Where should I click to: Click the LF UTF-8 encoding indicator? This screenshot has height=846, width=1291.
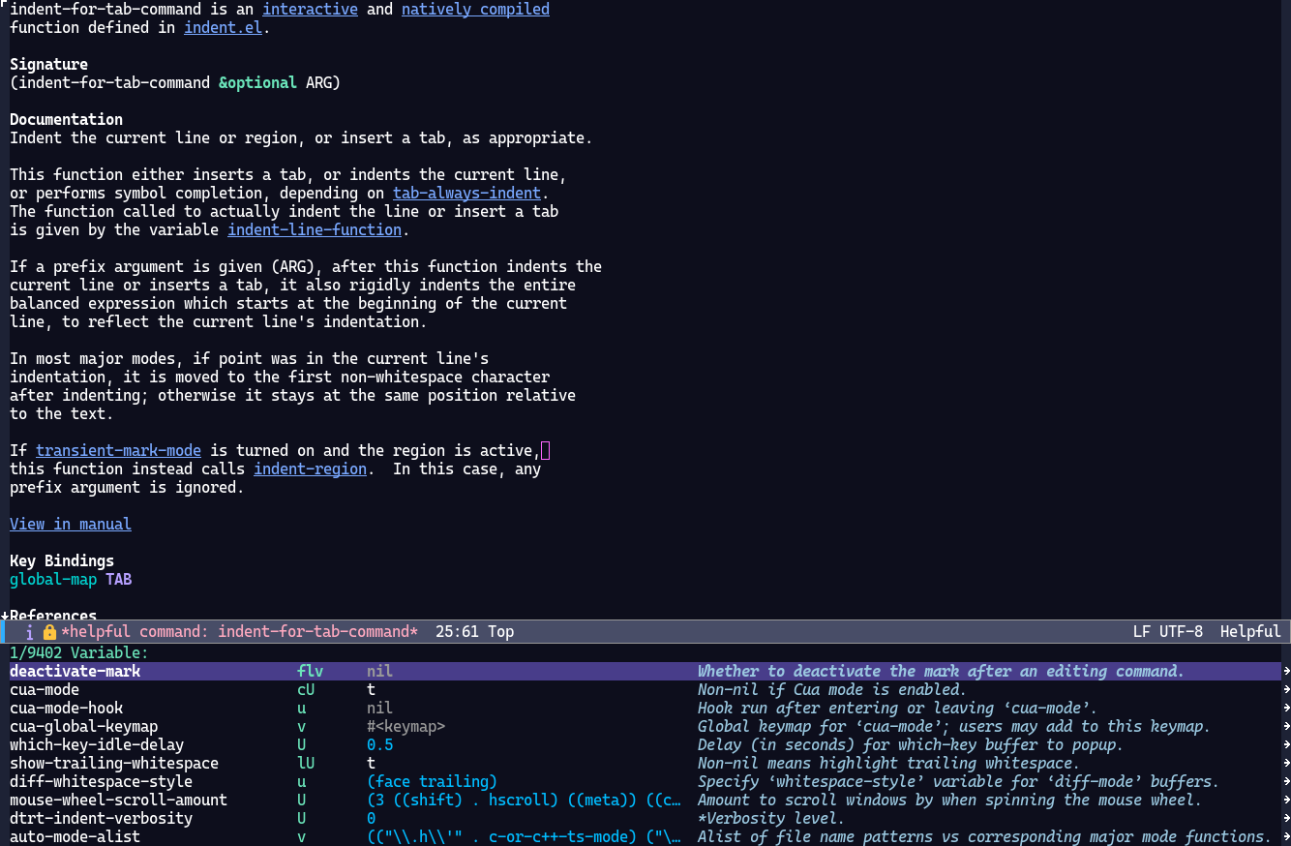[1167, 632]
